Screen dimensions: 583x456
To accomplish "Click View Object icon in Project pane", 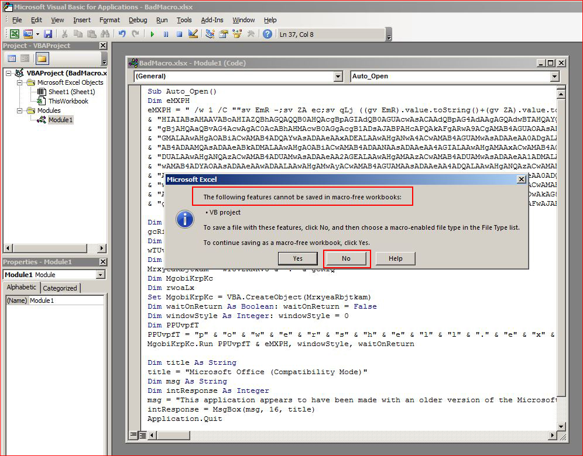I will pos(25,58).
